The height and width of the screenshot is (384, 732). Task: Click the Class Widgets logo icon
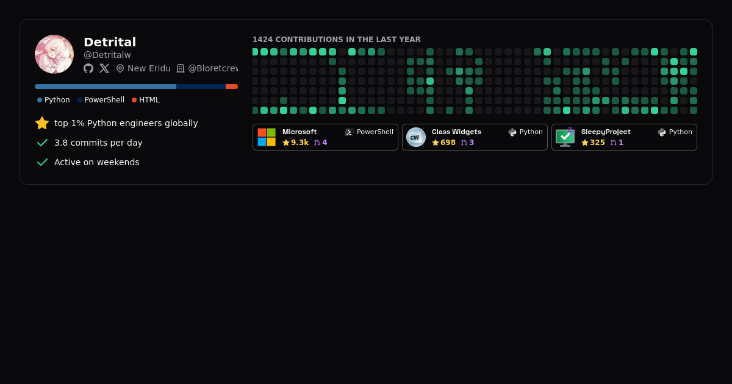(x=416, y=137)
